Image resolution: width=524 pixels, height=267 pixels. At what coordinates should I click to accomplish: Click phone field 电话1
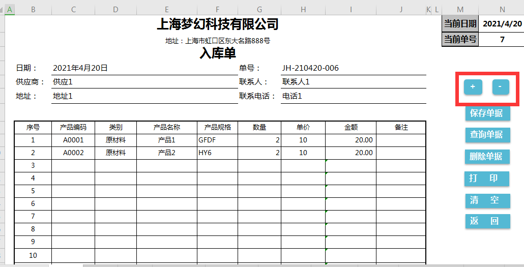coord(353,96)
